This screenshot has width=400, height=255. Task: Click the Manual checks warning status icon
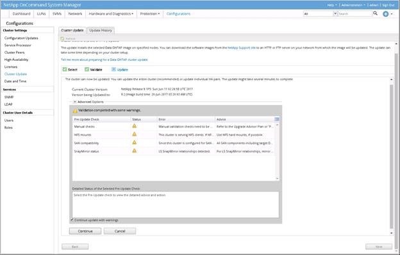point(134,126)
